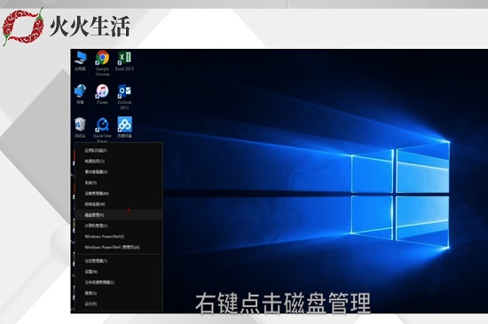Click Disk Management (磁盘管理) menu entry

119,215
